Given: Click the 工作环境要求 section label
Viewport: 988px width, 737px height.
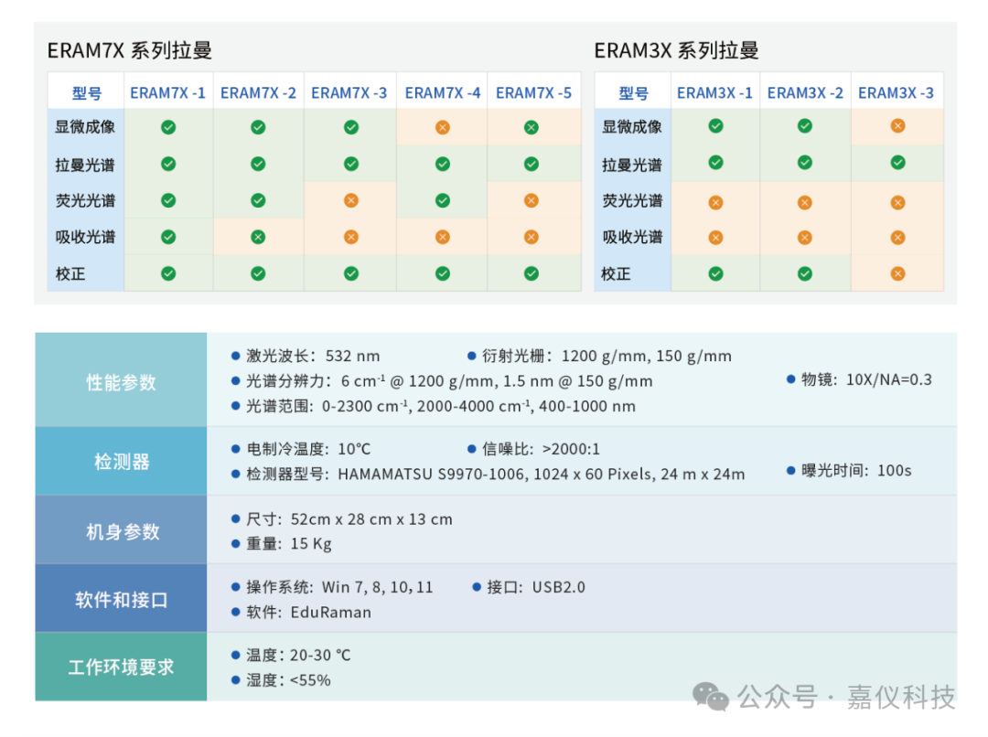Looking at the screenshot, I should click(121, 668).
